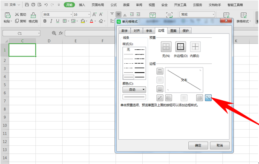
Task: Open the 保护 tab in cell format dialog
Action: coord(186,31)
